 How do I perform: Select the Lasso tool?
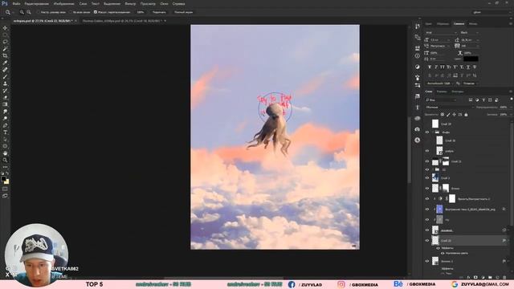point(5,42)
